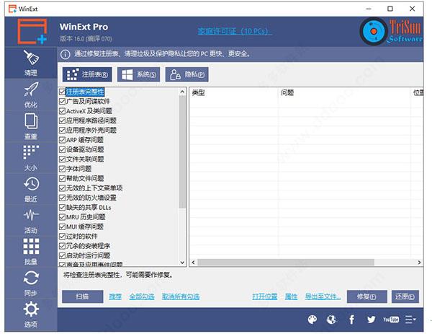The height and width of the screenshot is (334, 432).
Task: Switch to the 隐私(P) privacy tab
Action: coord(186,74)
